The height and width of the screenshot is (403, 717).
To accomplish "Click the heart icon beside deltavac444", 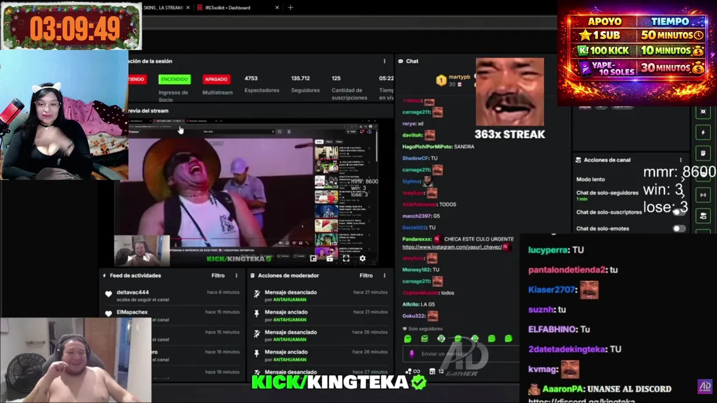I will [x=109, y=294].
